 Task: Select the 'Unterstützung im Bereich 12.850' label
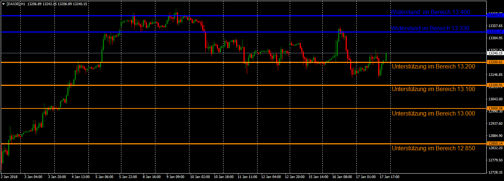(x=433, y=148)
